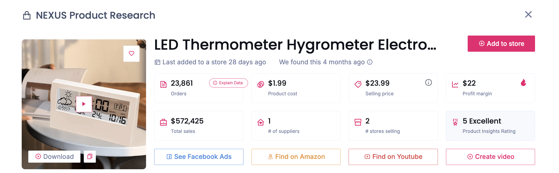
Task: Click the Add to store button
Action: point(501,44)
